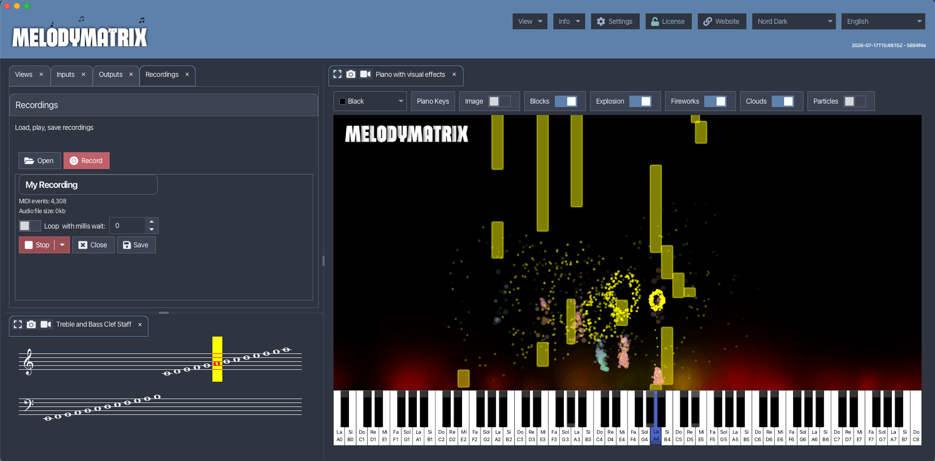
Task: Toggle the Clouds effect switch
Action: pyautogui.click(x=783, y=101)
